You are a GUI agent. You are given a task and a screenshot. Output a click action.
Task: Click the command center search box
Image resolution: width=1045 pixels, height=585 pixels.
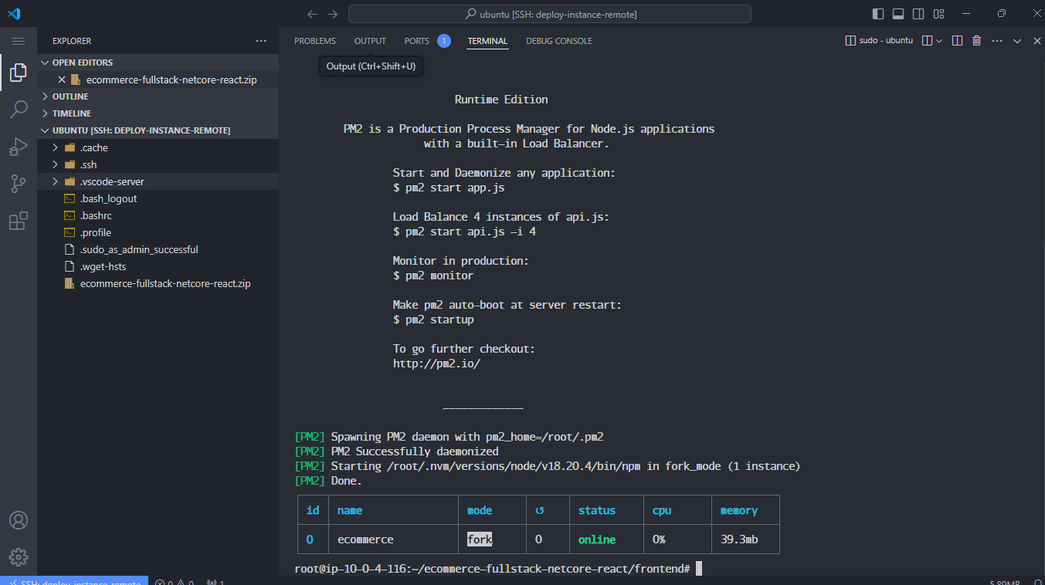coord(549,14)
